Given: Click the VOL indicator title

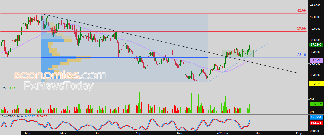Looking at the screenshot, I should click(x=4, y=88).
